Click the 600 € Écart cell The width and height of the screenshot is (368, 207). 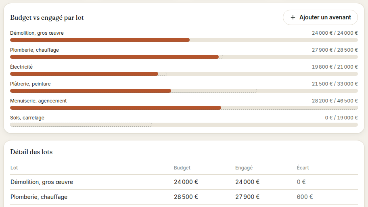point(305,197)
